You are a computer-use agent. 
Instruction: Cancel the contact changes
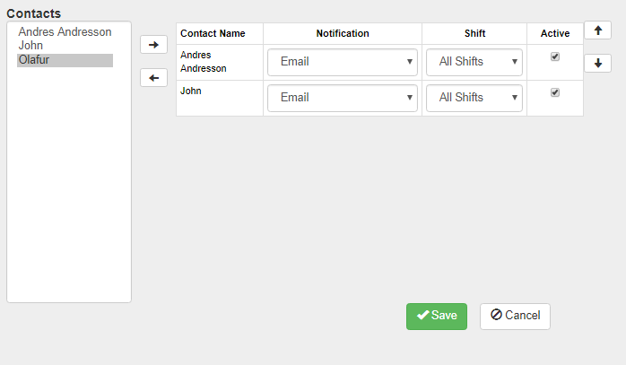click(515, 316)
